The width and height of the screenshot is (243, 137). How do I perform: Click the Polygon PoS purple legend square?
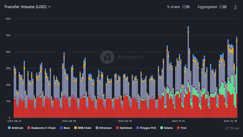coord(138,128)
